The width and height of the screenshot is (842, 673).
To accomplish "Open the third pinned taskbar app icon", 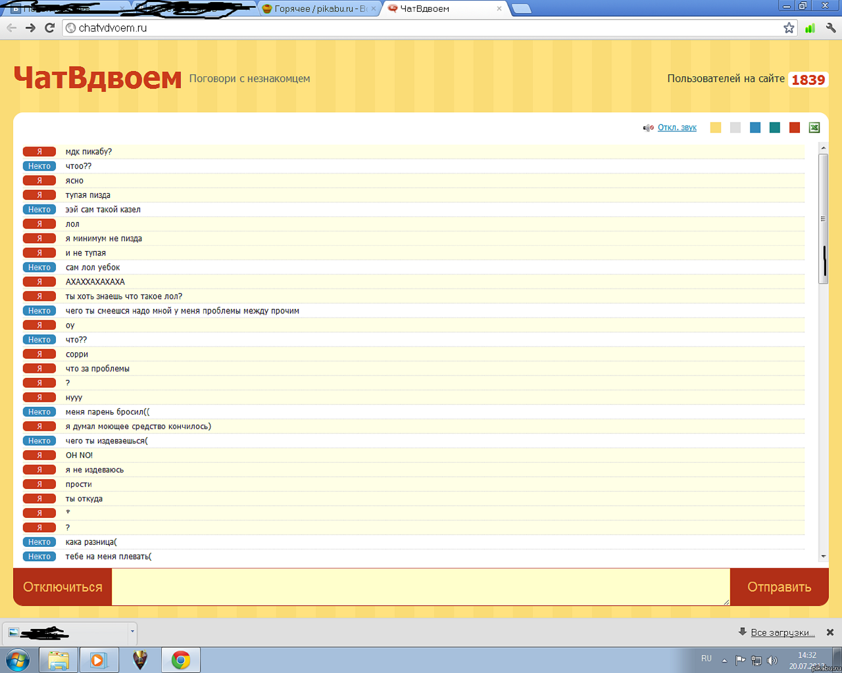I will click(140, 660).
